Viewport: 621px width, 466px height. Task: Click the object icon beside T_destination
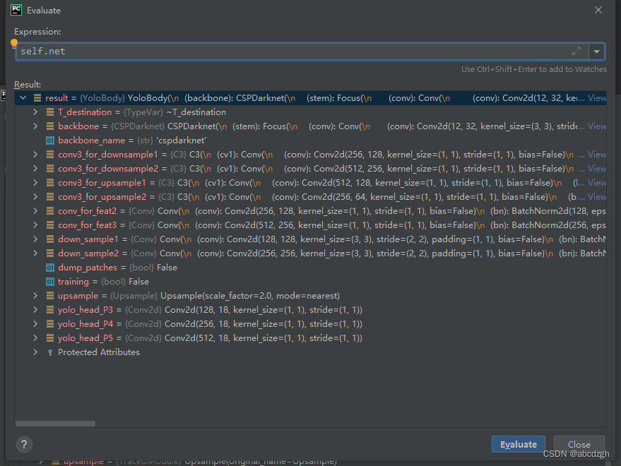point(50,112)
